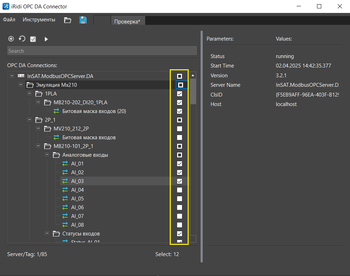Click in the Search input field
The height and width of the screenshot is (276, 350).
[102, 51]
